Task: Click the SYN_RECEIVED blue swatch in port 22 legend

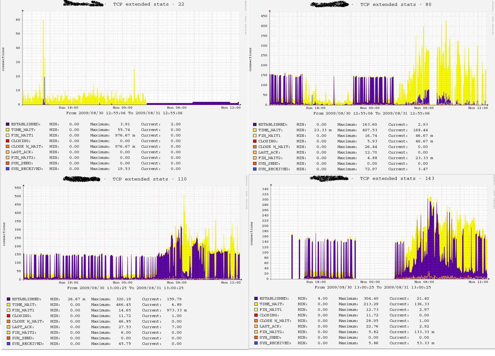Action: point(8,169)
